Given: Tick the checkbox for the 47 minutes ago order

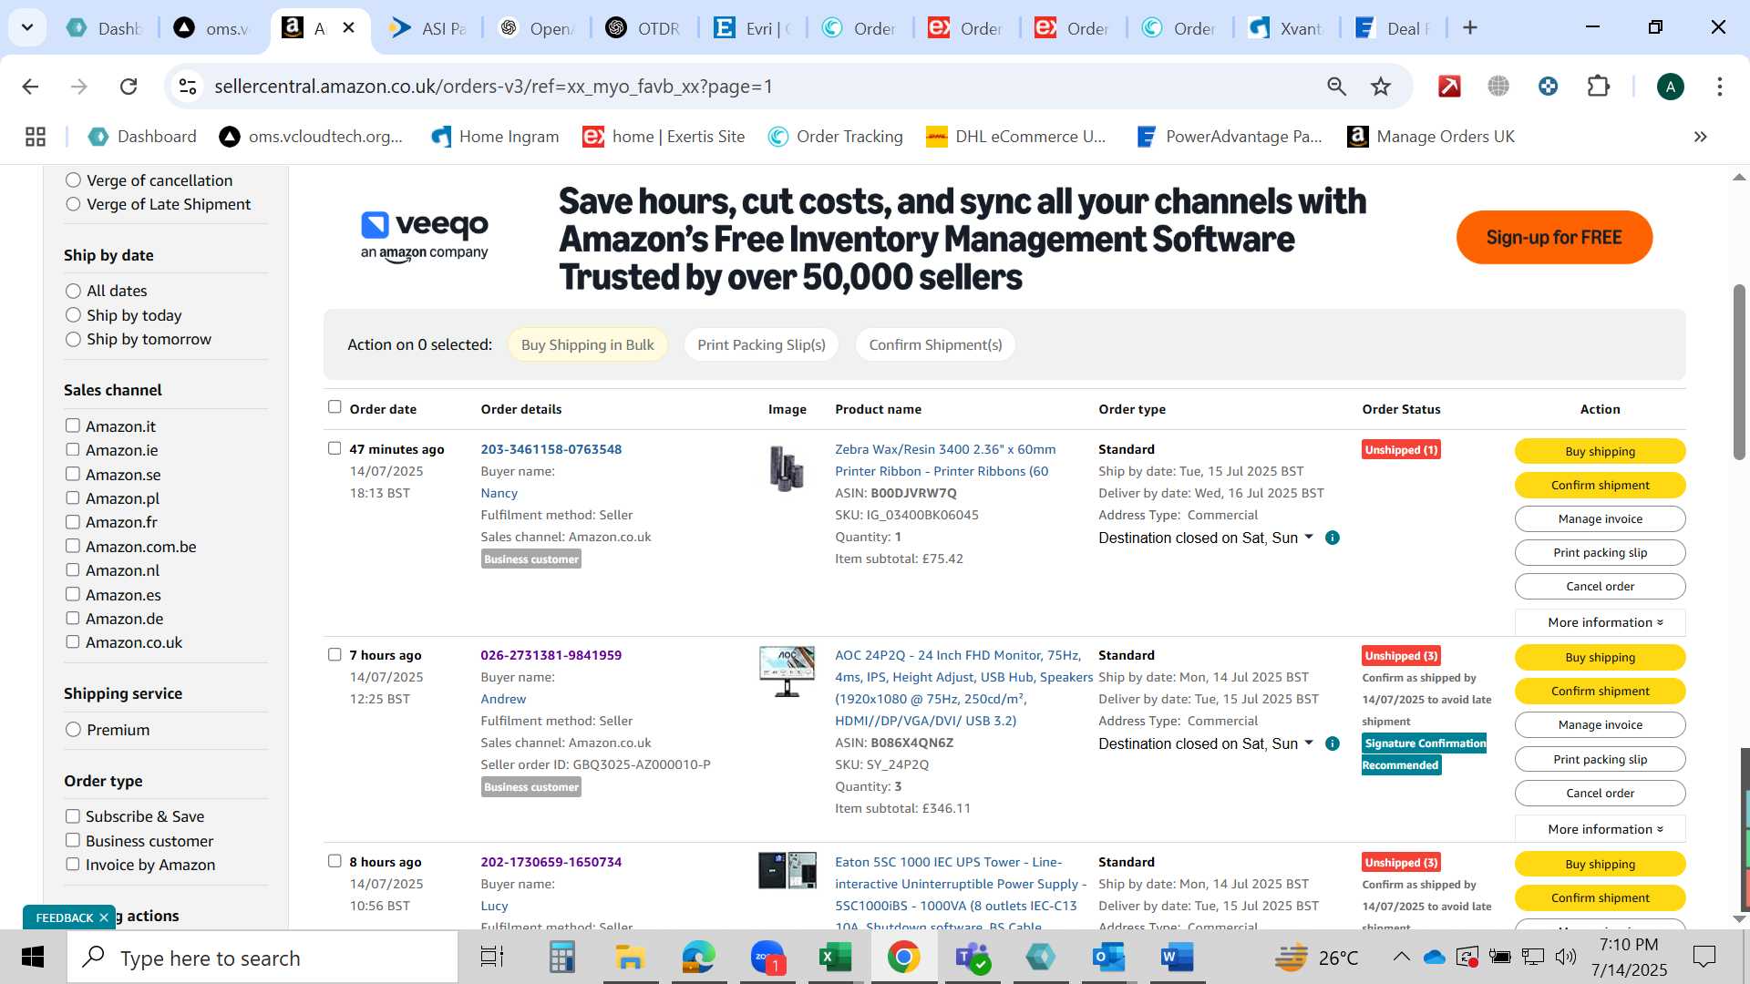Looking at the screenshot, I should pos(335,448).
